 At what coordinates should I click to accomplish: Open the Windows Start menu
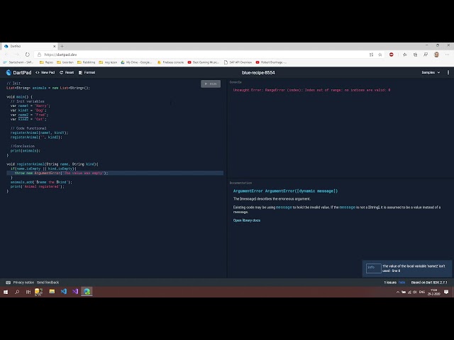6,292
